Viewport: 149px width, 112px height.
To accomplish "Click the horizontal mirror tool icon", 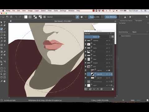I will (125, 17).
